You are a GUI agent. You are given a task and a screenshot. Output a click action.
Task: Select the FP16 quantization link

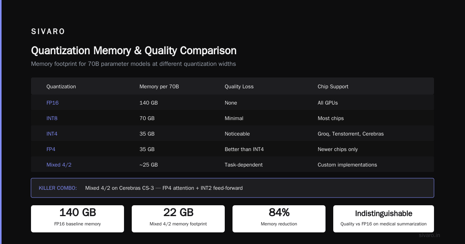(52, 103)
